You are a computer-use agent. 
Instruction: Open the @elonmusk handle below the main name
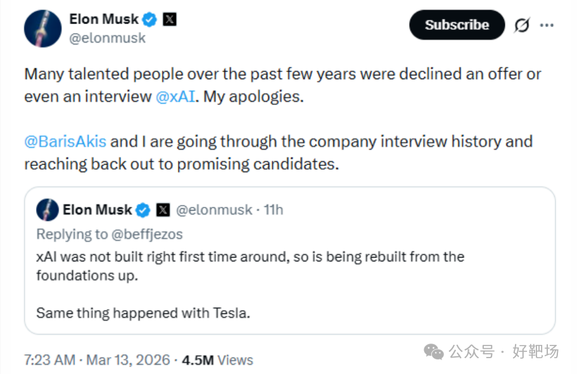107,38
